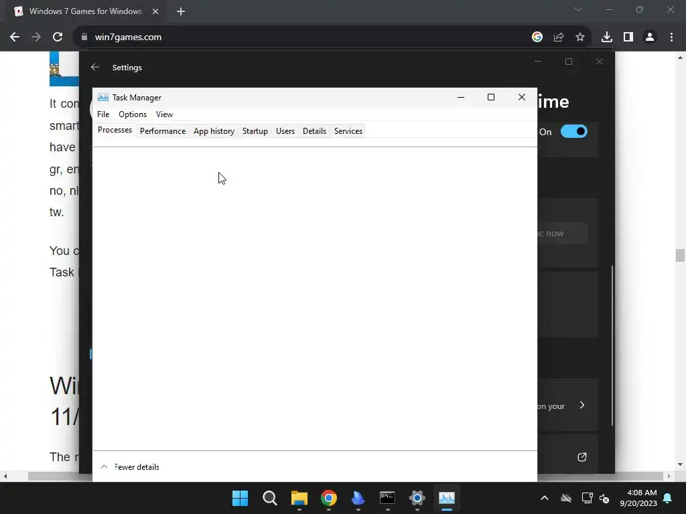
Task: Open the notifications bell
Action: pos(668,498)
